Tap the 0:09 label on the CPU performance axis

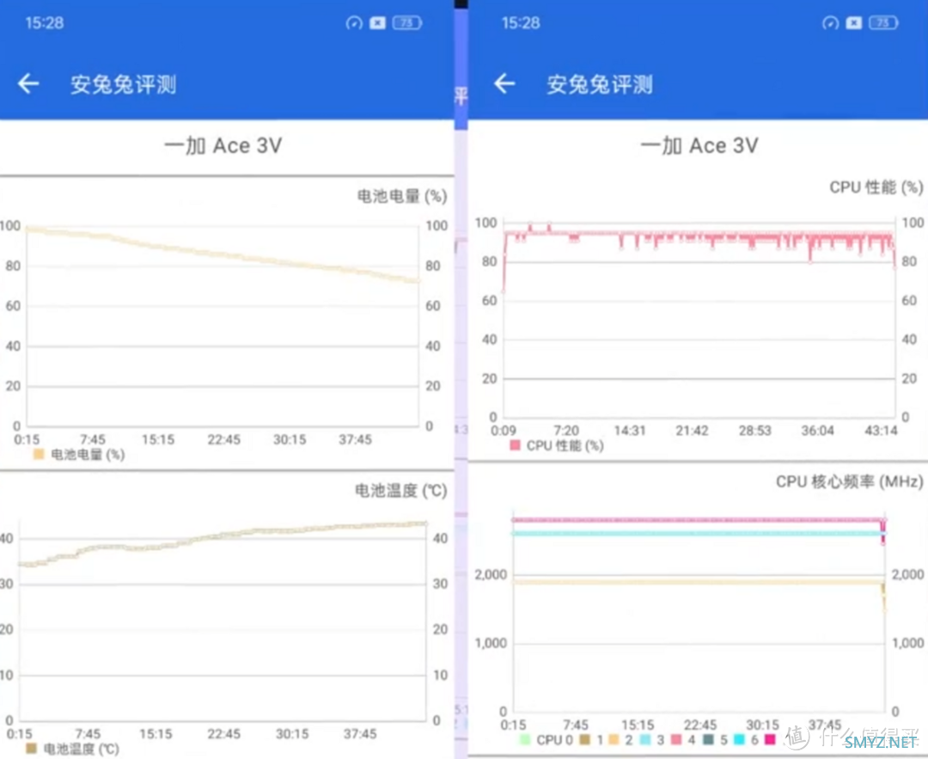click(x=504, y=431)
